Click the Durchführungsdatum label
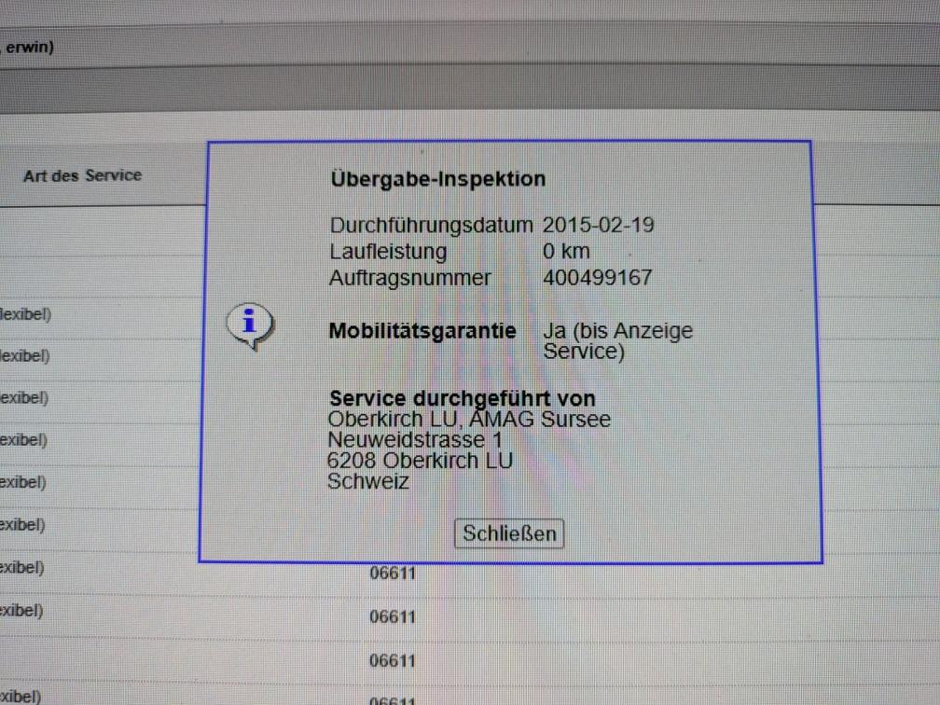 click(431, 225)
